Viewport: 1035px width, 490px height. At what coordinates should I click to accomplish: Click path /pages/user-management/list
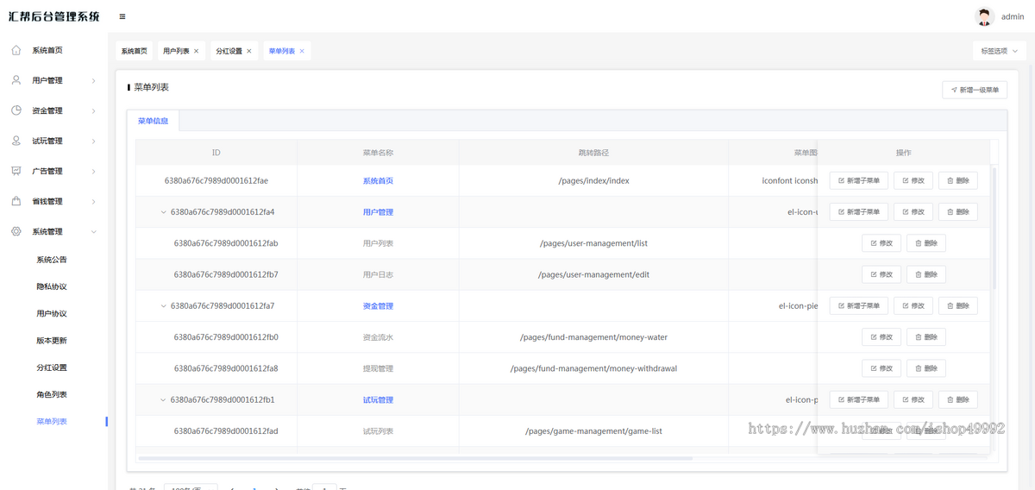pyautogui.click(x=593, y=243)
